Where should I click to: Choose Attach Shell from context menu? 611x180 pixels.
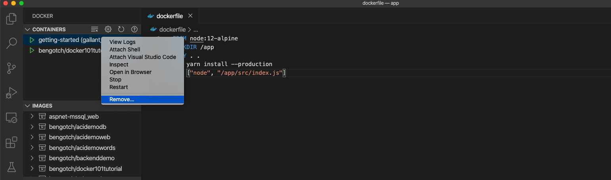pyautogui.click(x=142, y=49)
